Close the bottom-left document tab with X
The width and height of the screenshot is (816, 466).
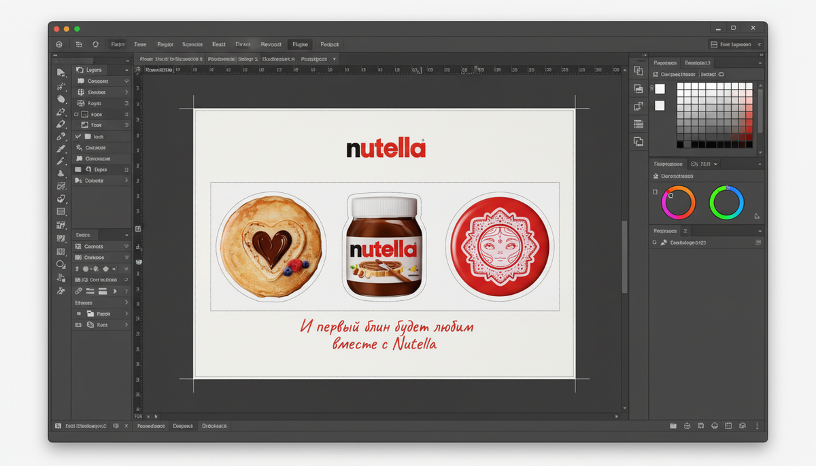[126, 426]
